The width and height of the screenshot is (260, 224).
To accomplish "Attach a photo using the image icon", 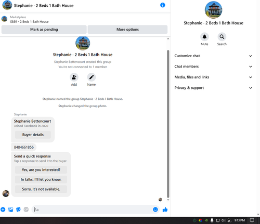I will pyautogui.click(x=11, y=209).
